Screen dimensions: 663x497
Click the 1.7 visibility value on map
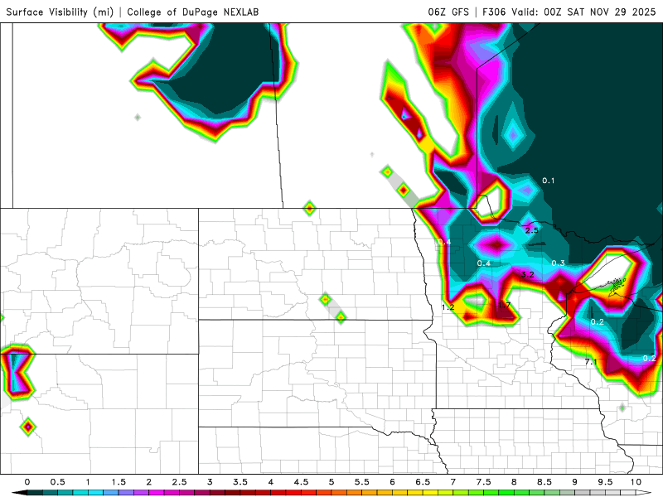click(x=504, y=305)
